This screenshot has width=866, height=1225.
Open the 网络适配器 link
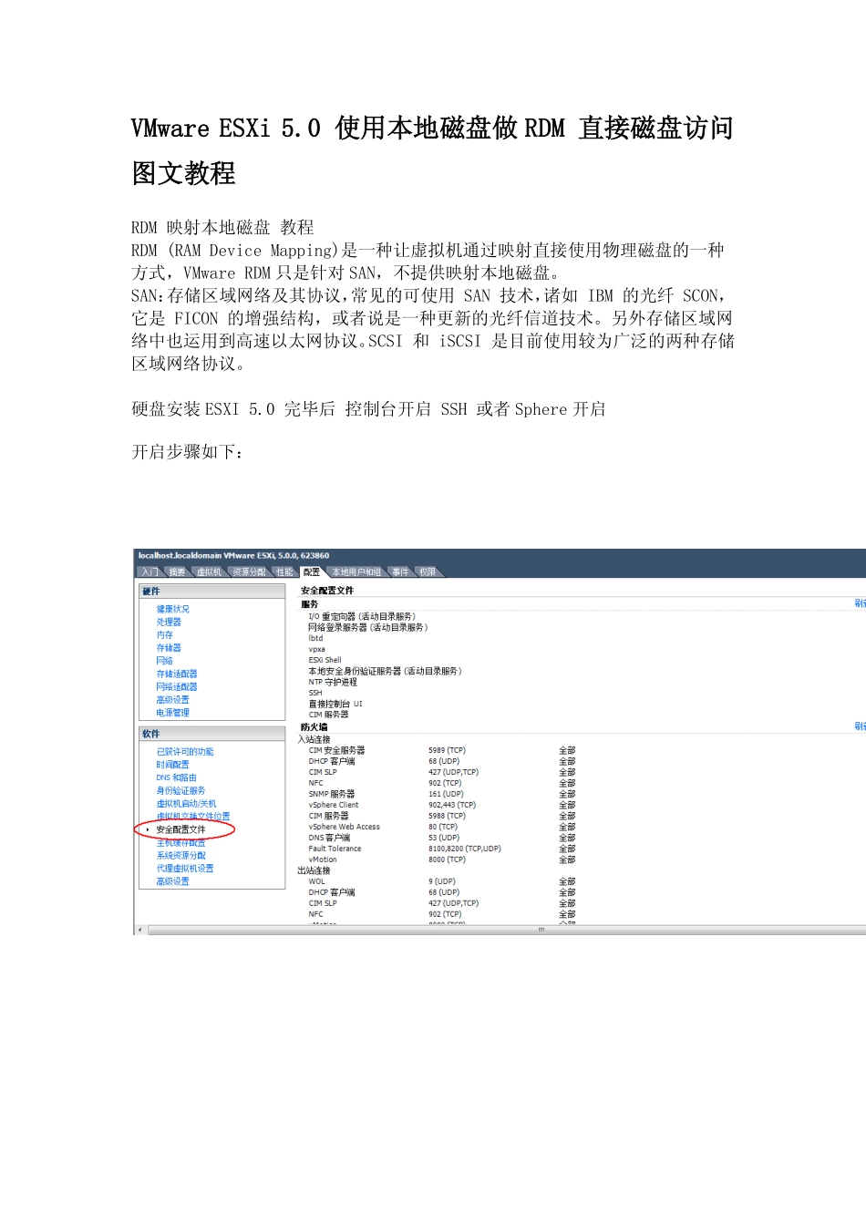tap(177, 686)
